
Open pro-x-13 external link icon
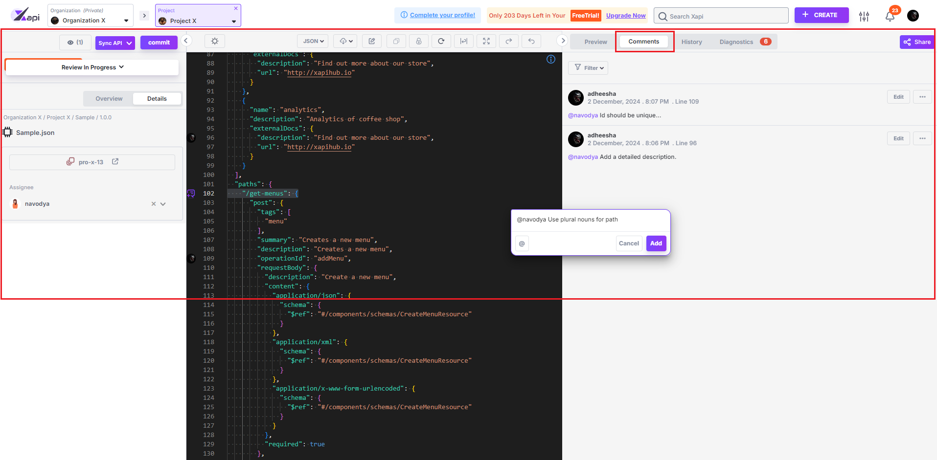click(x=115, y=162)
